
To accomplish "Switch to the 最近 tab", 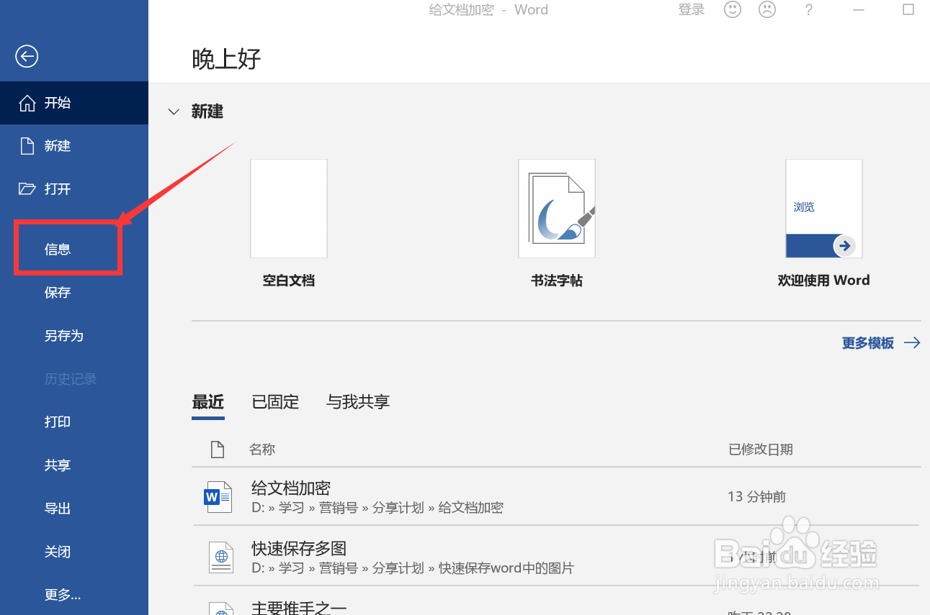I will coord(208,402).
